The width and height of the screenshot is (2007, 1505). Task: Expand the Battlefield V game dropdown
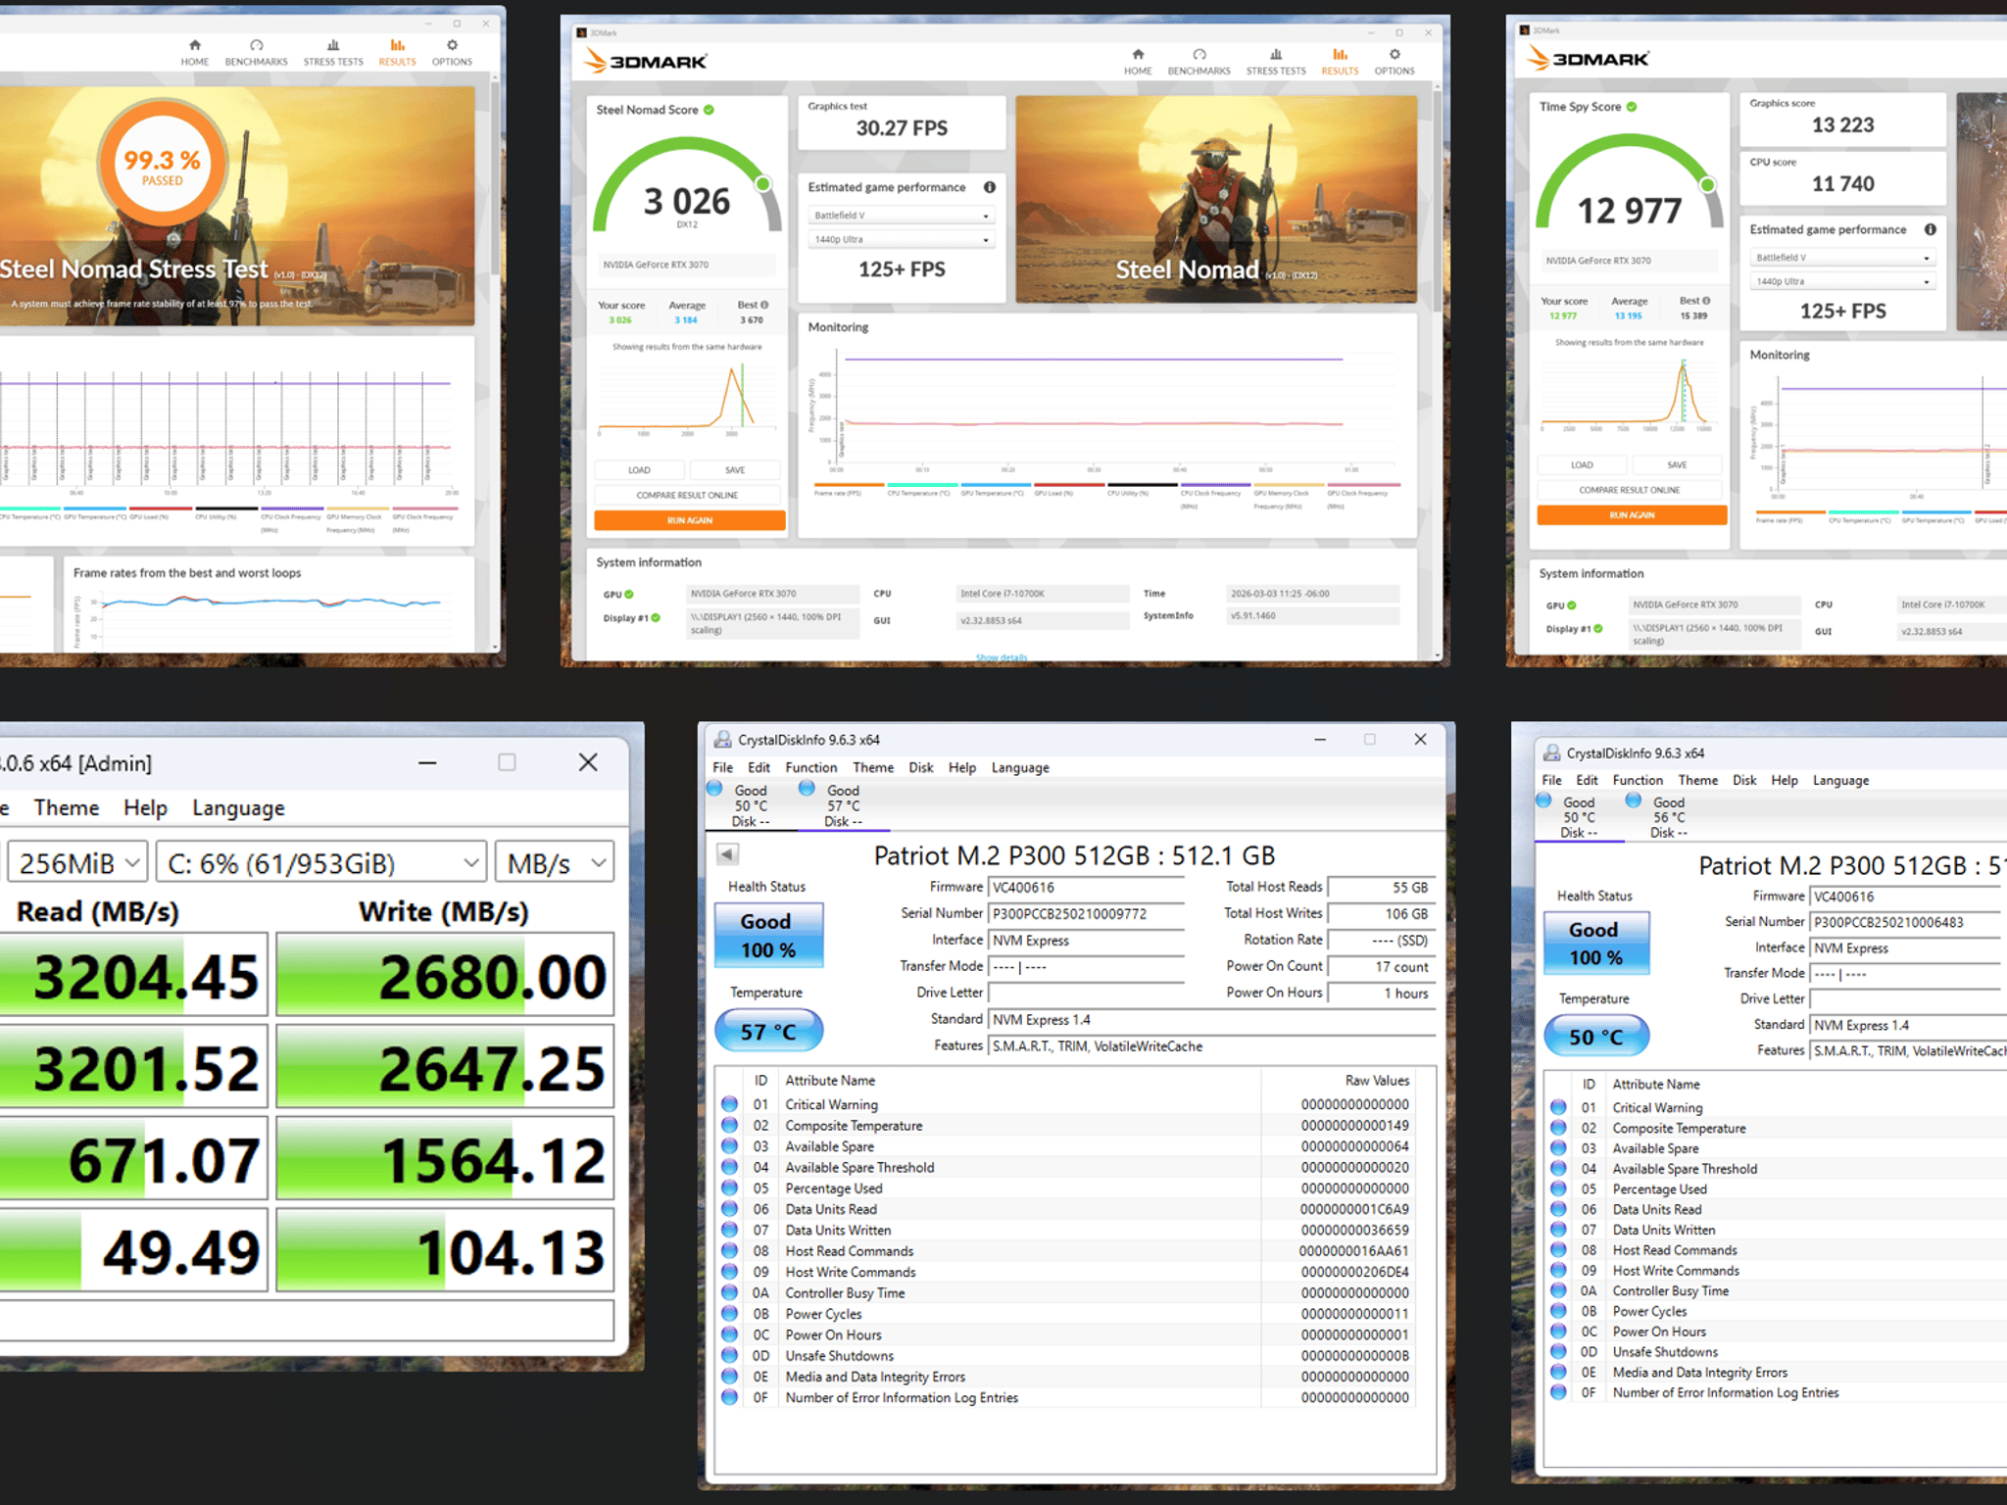click(901, 216)
